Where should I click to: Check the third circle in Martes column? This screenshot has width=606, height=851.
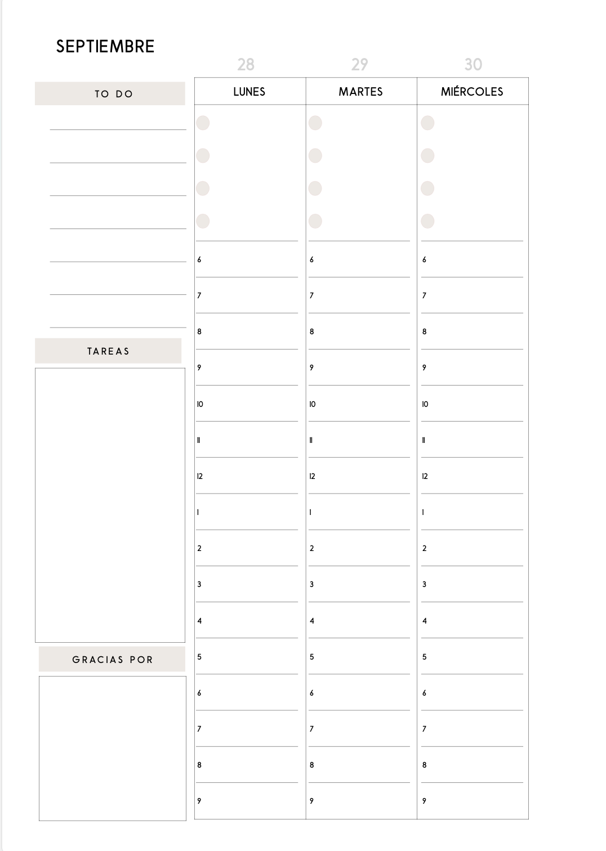(315, 189)
